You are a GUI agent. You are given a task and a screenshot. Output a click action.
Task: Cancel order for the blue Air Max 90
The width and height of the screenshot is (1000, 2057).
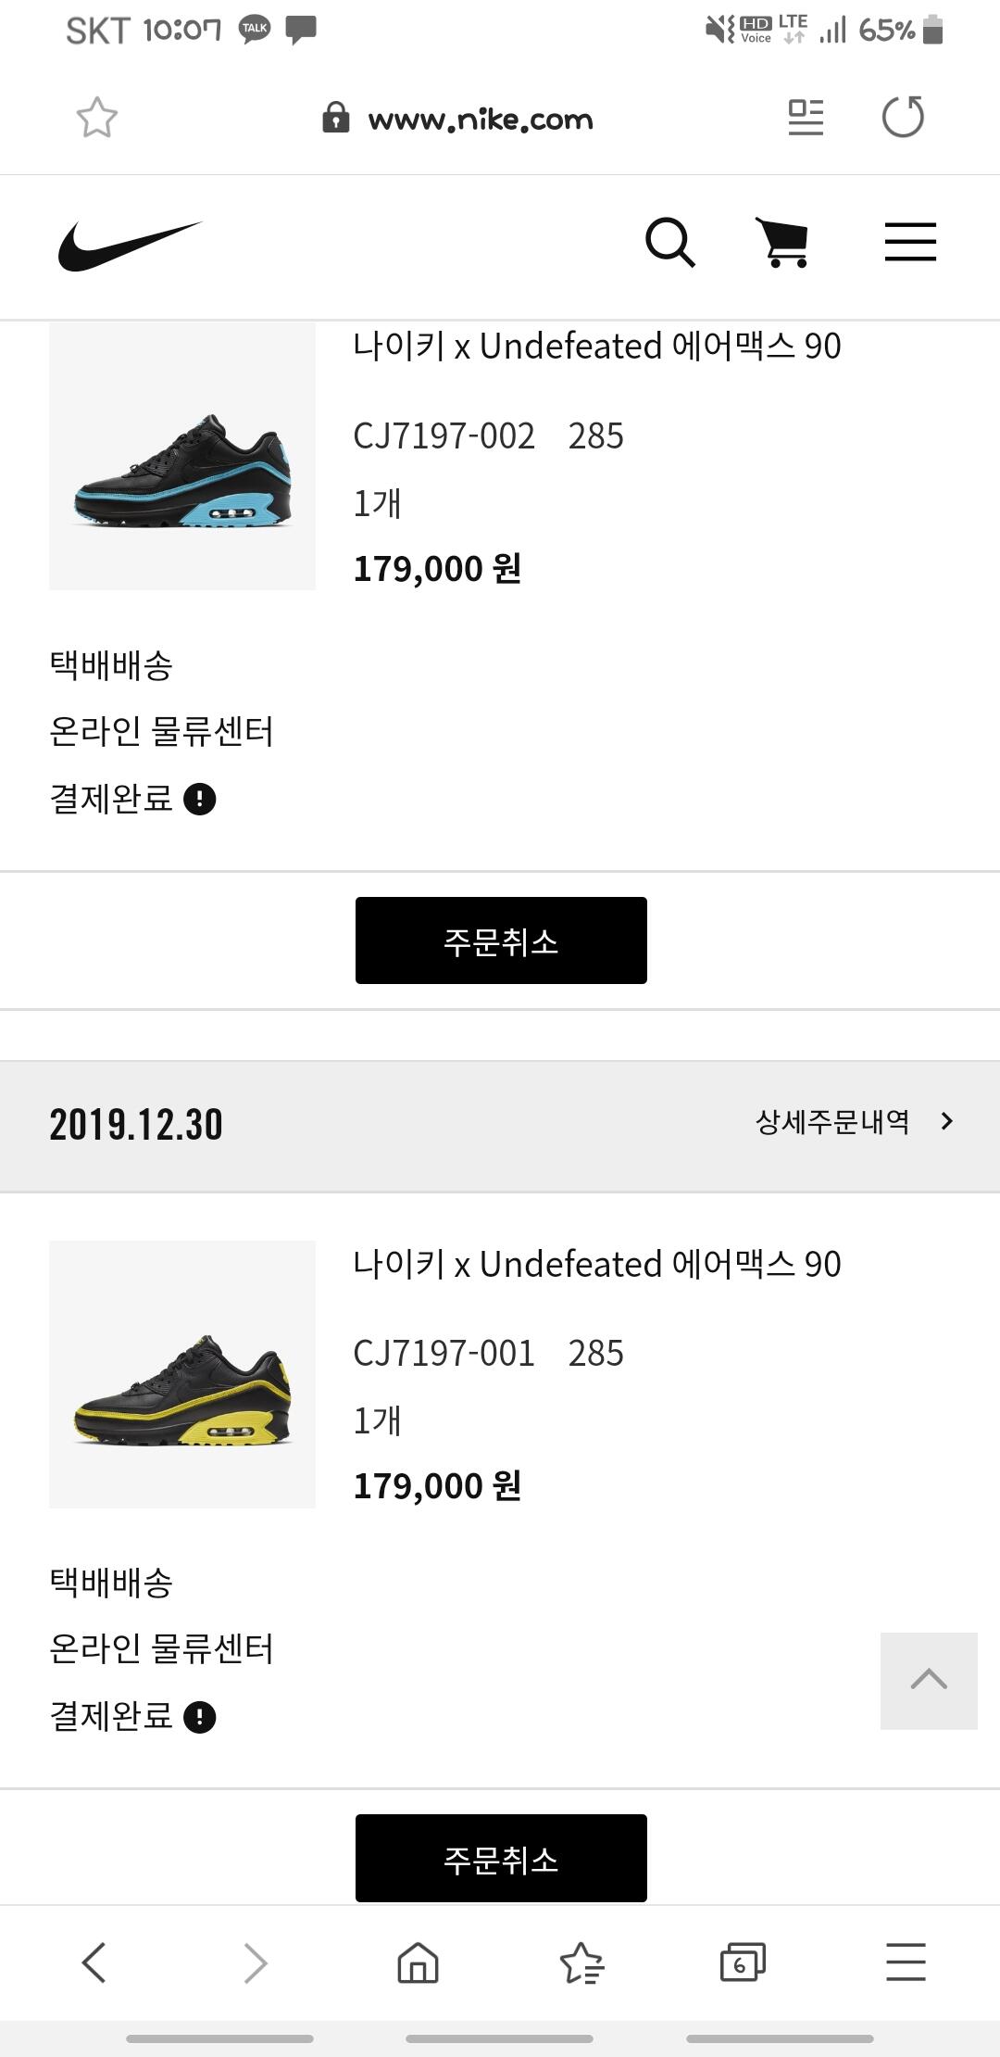click(x=501, y=940)
